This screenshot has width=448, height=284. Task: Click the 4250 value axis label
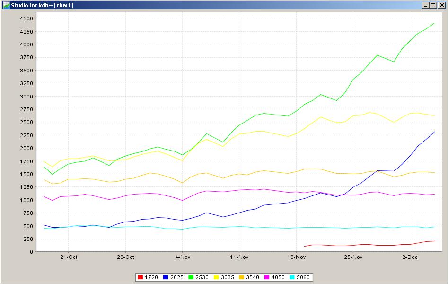click(26, 32)
